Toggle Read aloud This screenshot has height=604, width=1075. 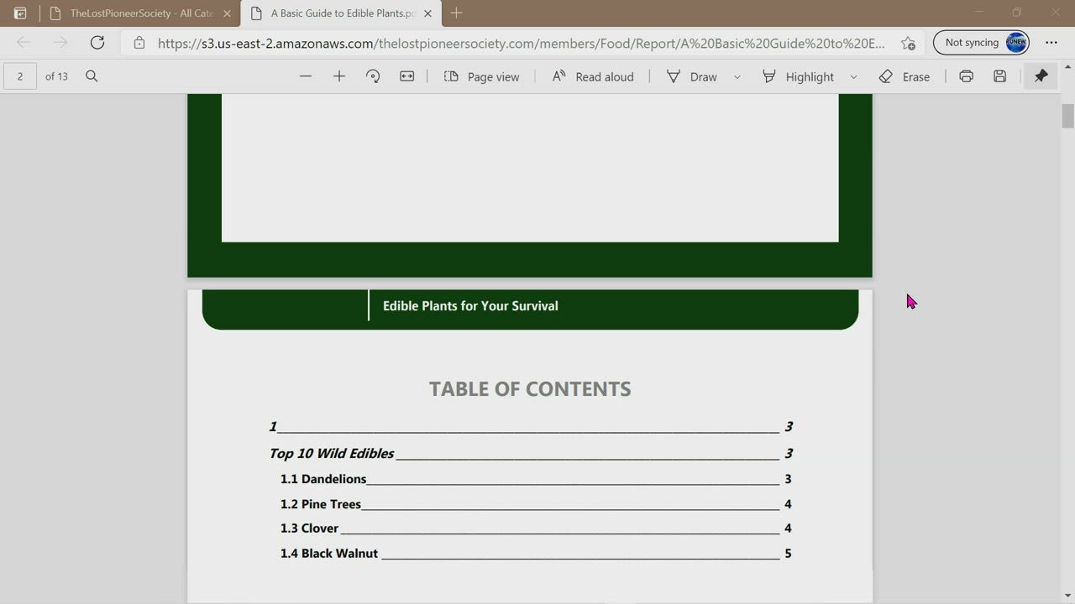point(592,76)
